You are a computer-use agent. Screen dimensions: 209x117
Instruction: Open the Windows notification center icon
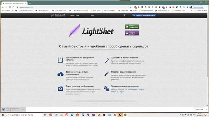pyautogui.click(x=205, y=115)
